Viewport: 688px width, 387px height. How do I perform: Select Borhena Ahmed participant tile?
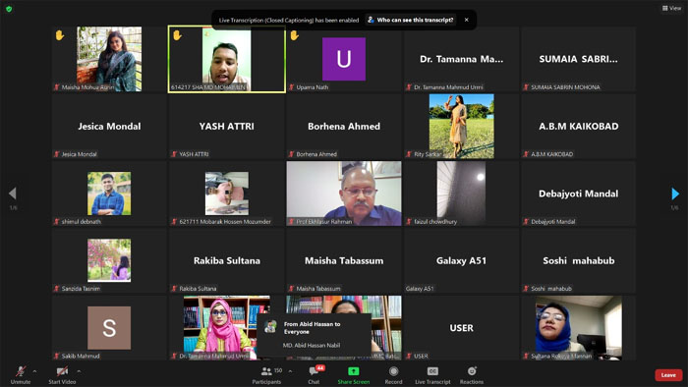(x=344, y=127)
